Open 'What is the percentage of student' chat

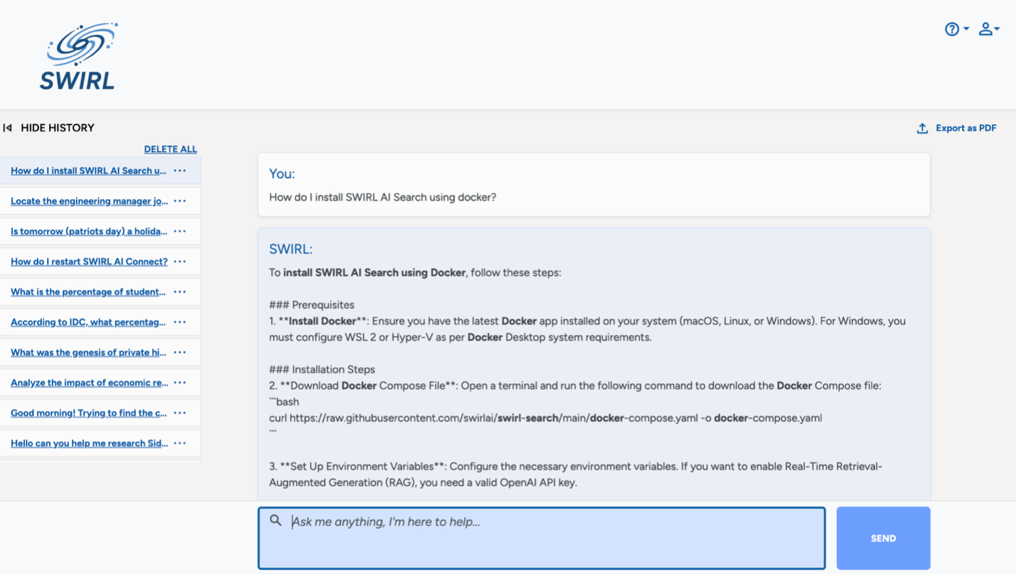tap(88, 292)
